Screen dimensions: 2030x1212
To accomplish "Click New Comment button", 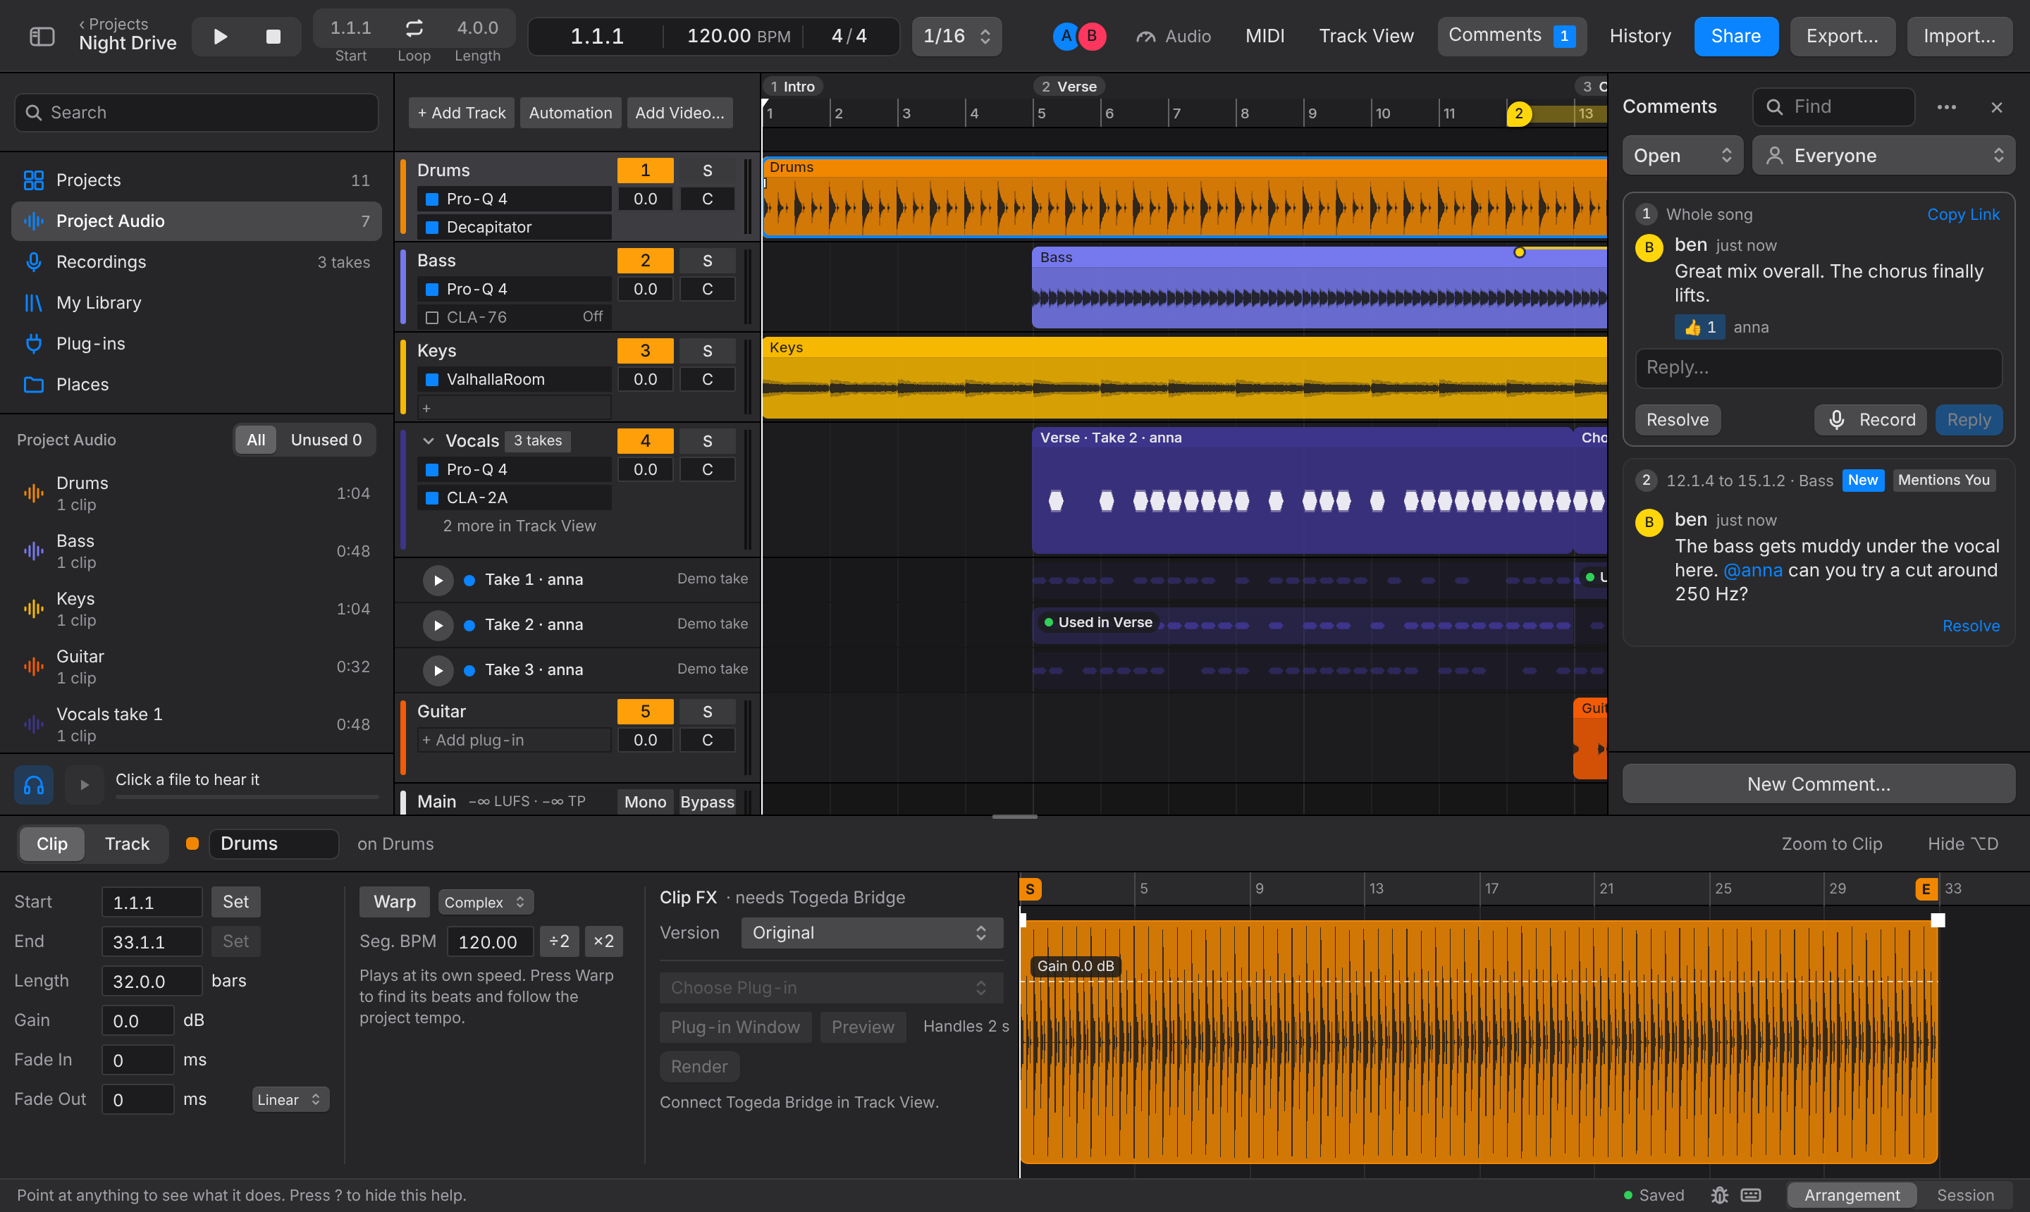I will tap(1819, 784).
